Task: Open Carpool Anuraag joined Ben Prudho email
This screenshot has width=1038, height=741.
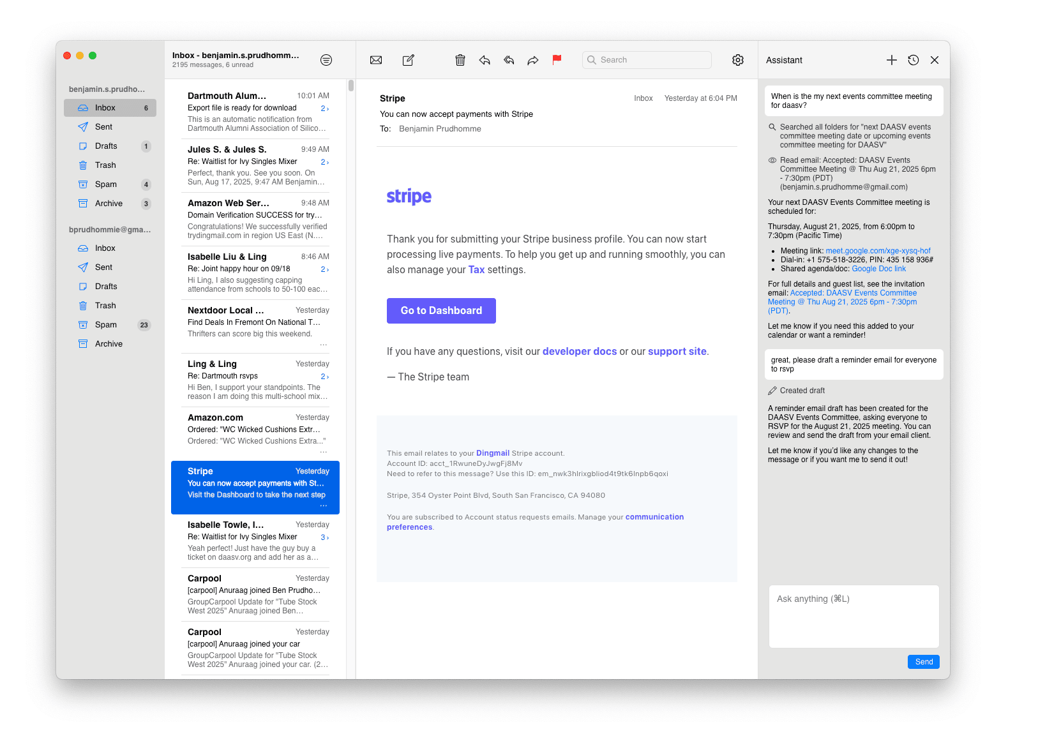Action: (x=255, y=595)
